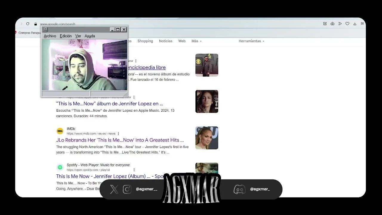Image resolution: width=382 pixels, height=215 pixels.
Task: Switch to the Noticias results tab
Action: [166, 41]
